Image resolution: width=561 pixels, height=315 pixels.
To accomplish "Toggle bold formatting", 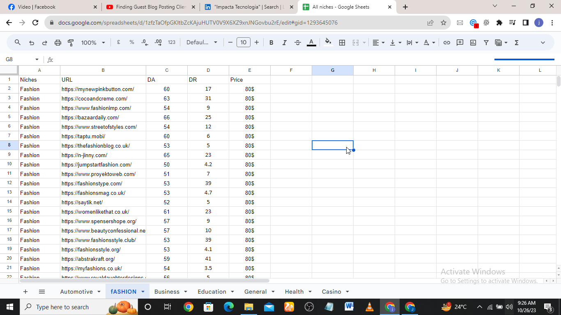I will tap(271, 43).
